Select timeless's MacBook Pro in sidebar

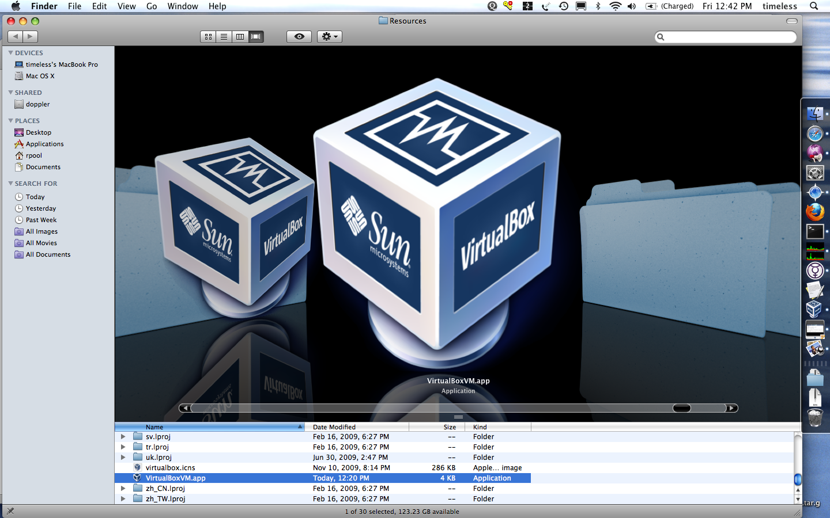click(x=58, y=64)
